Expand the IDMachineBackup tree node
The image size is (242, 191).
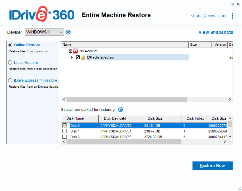coord(72,57)
